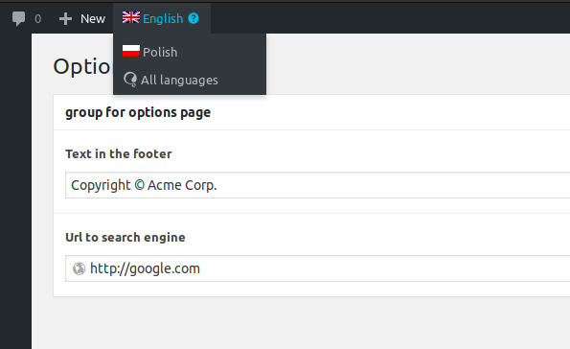Open the English language switcher menu
The width and height of the screenshot is (570, 349).
click(162, 18)
